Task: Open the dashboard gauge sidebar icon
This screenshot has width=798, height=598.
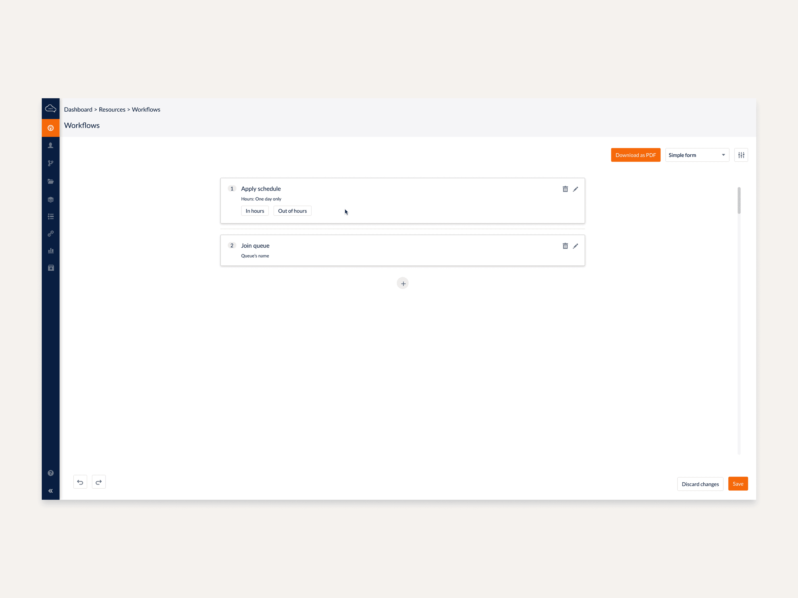Action: (x=51, y=128)
